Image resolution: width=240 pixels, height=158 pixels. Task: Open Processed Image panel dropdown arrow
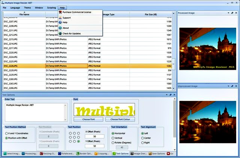(x=228, y=13)
